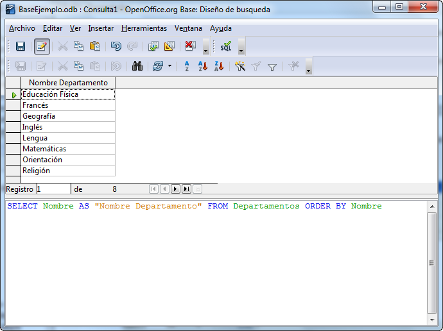Expand the overflow arrow beside the SQL icon
Image resolution: width=443 pixels, height=331 pixels.
point(241,46)
